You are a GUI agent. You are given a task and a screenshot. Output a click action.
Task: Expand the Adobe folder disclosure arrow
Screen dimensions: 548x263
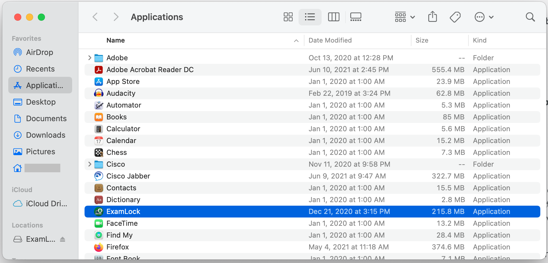(x=90, y=58)
